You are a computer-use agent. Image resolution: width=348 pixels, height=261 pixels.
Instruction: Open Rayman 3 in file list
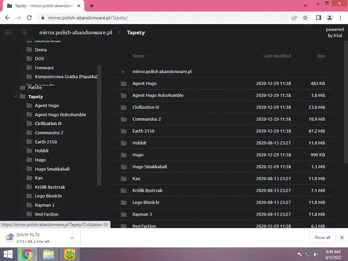coord(222,214)
